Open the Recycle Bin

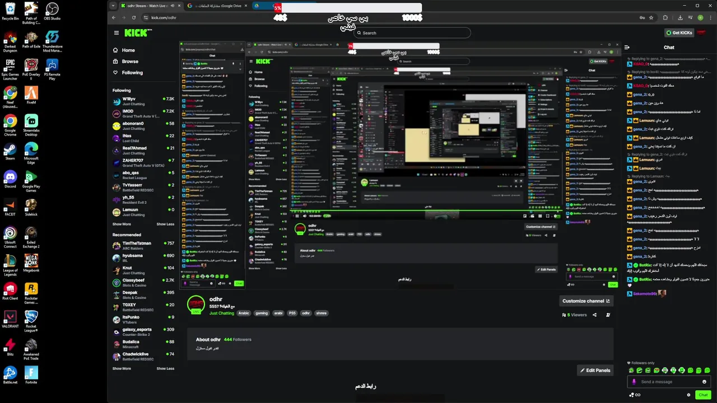tap(10, 11)
